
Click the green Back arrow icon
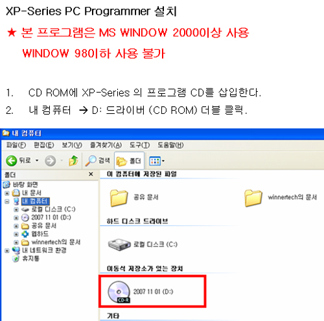click(11, 160)
